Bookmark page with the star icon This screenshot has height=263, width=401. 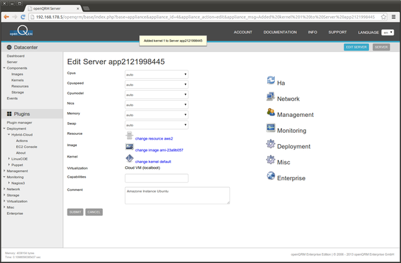click(x=384, y=17)
